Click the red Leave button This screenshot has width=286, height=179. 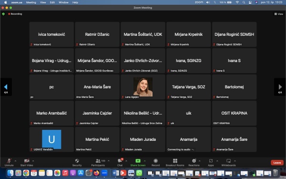[x=277, y=163]
